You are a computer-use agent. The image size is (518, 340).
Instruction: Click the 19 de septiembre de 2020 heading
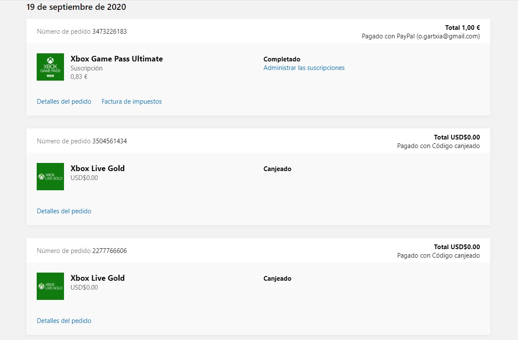point(76,7)
